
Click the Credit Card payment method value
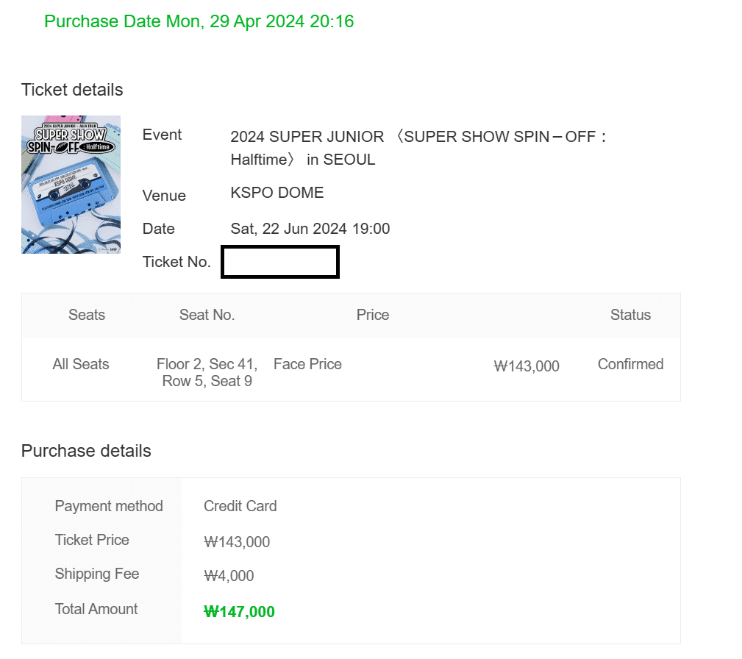tap(240, 506)
